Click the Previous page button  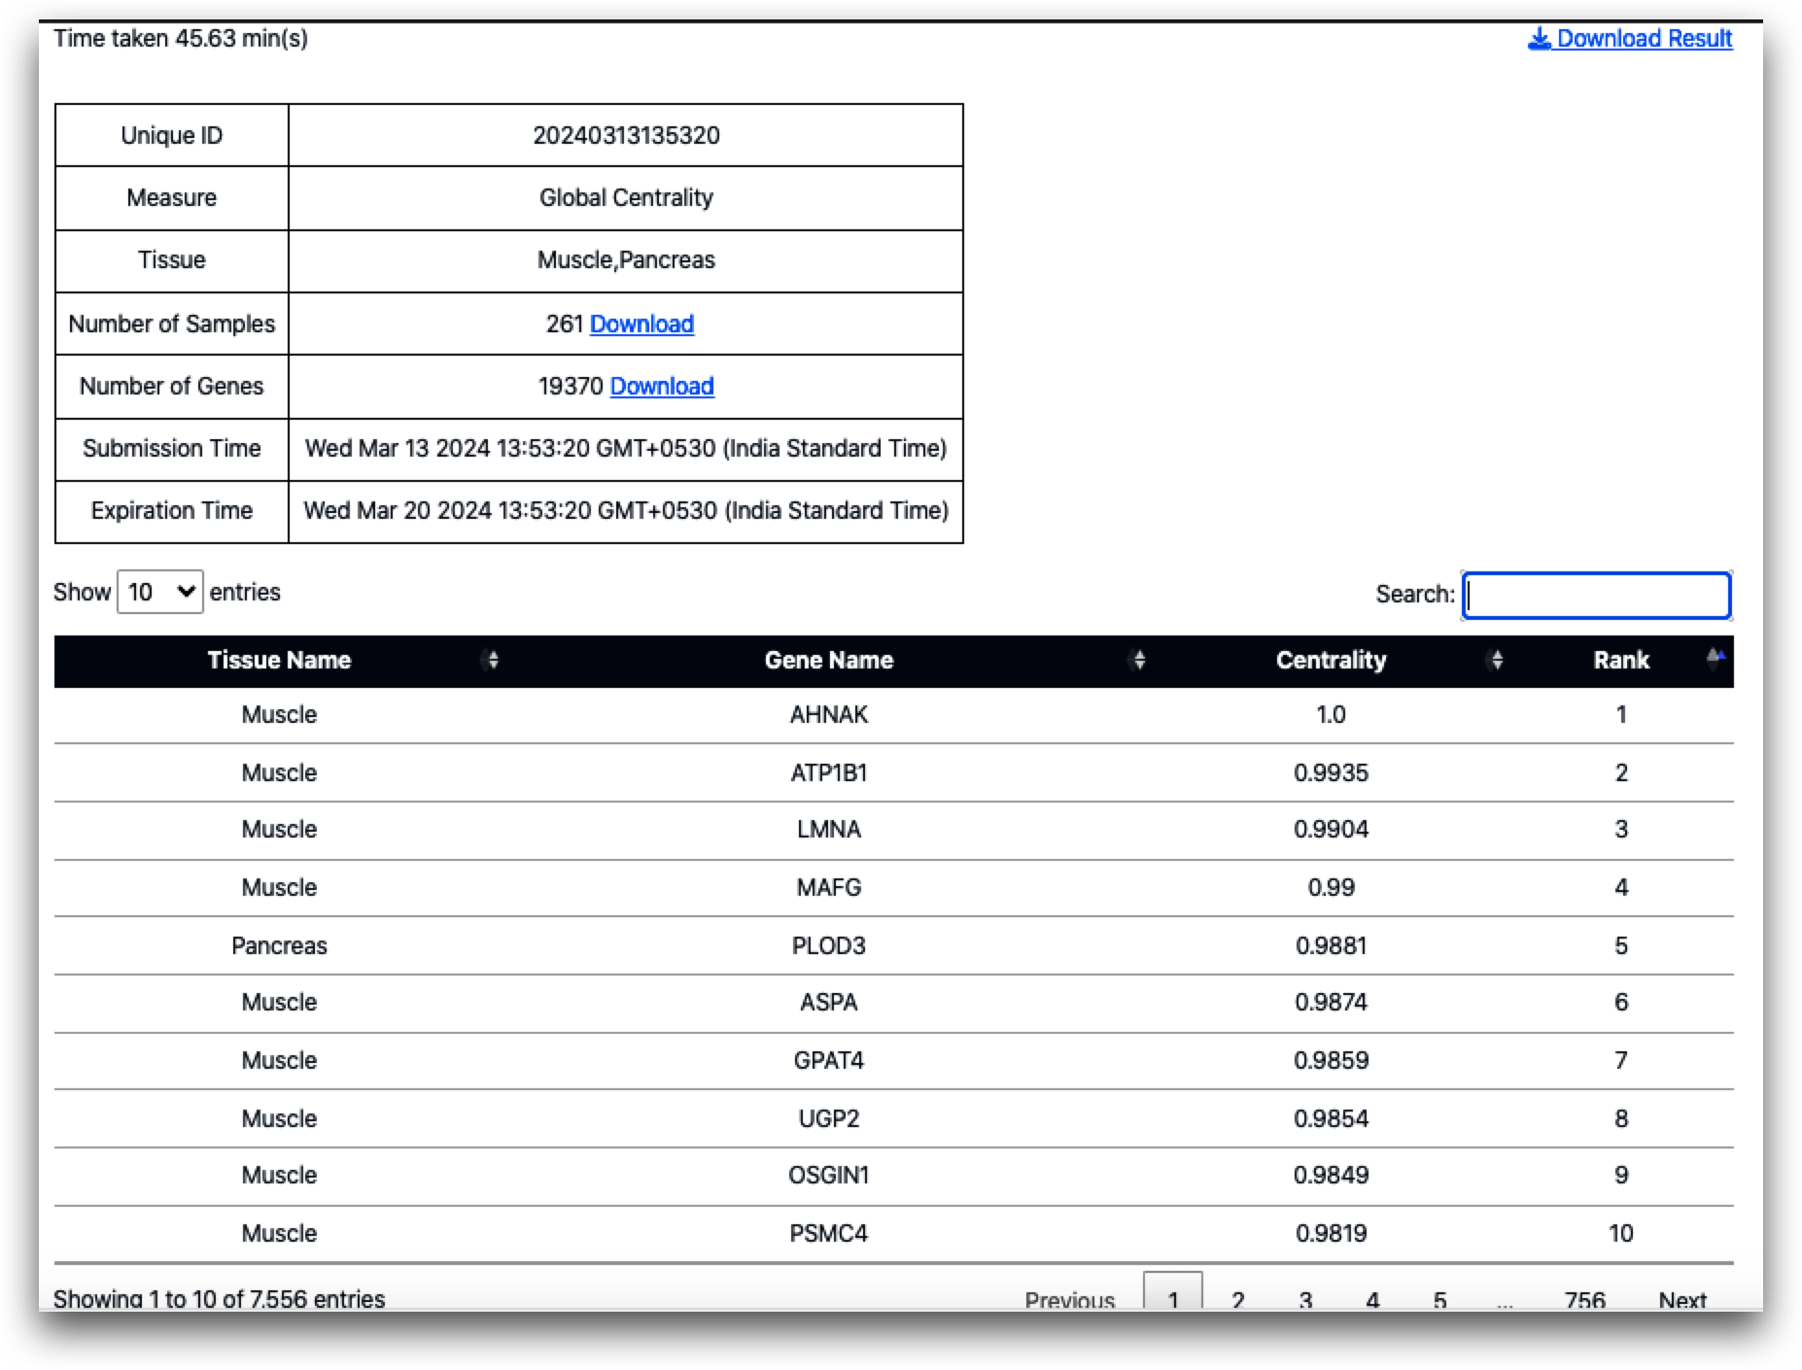(x=1069, y=1299)
